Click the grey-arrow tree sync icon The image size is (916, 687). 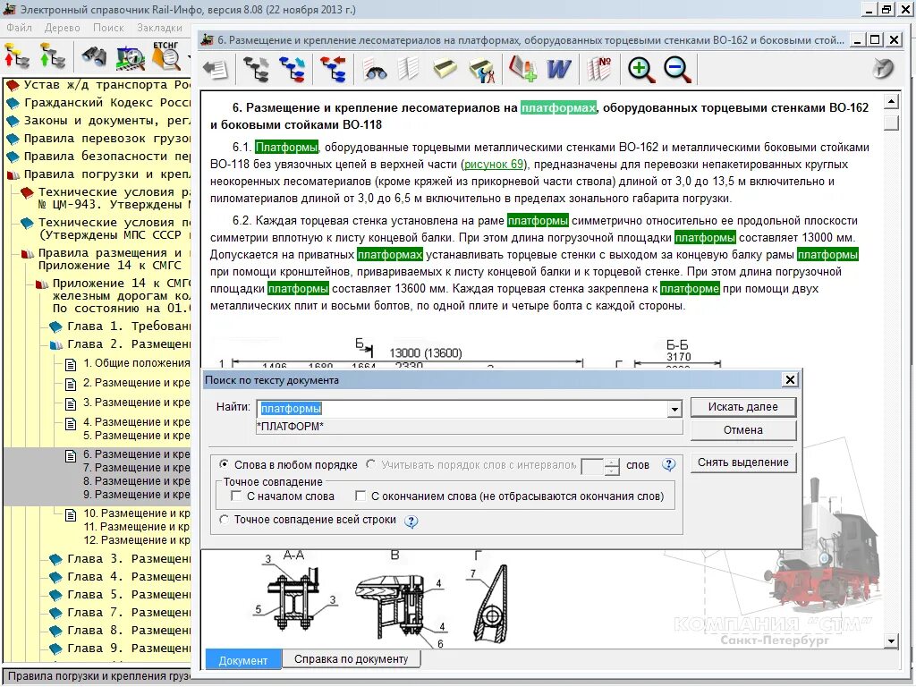click(x=256, y=70)
